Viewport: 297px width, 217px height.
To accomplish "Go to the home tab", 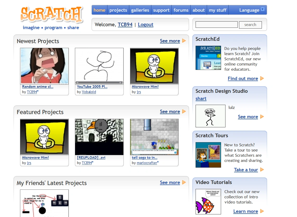I will tap(99, 10).
